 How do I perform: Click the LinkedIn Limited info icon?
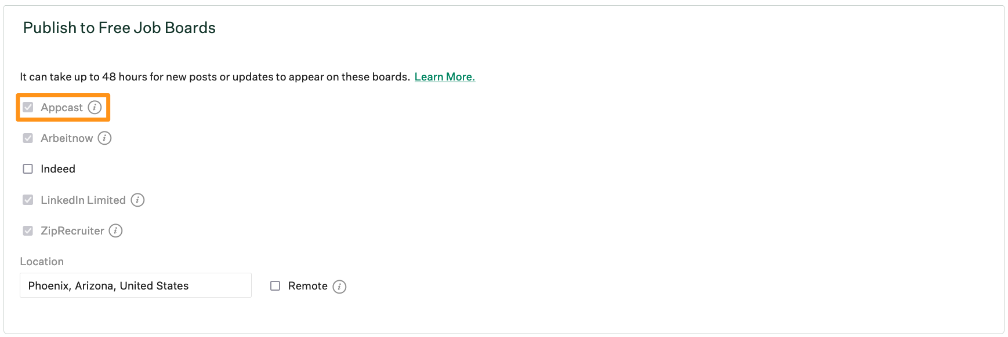pyautogui.click(x=137, y=200)
